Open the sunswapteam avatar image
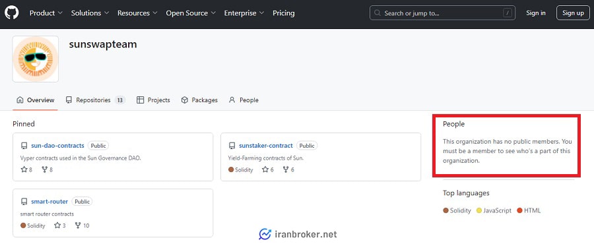The width and height of the screenshot is (594, 244). (36, 59)
